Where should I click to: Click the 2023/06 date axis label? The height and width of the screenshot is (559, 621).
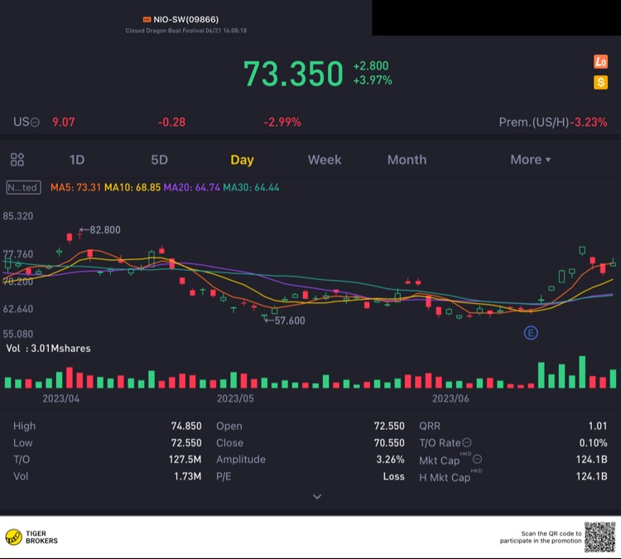click(x=450, y=398)
